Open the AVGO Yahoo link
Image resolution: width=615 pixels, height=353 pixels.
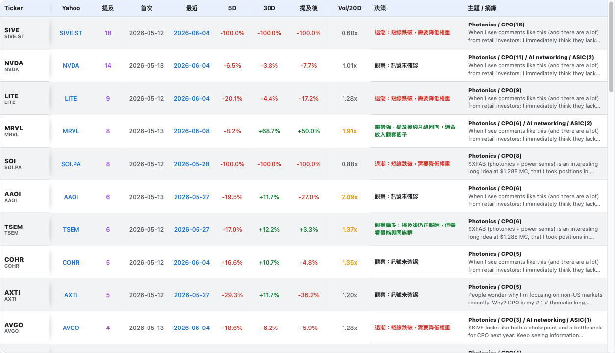point(71,328)
